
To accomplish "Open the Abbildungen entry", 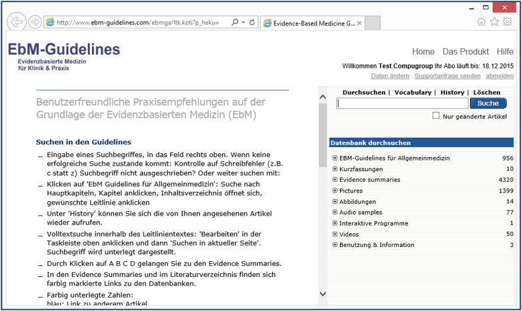I will [357, 202].
